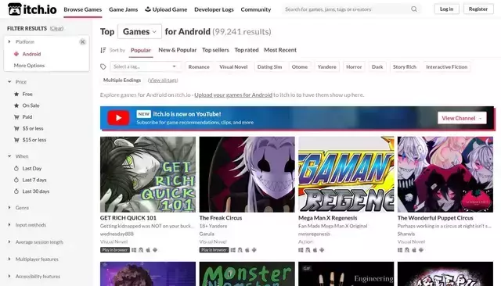This screenshot has height=286, width=501.
Task: Click the Register button
Action: [478, 9]
